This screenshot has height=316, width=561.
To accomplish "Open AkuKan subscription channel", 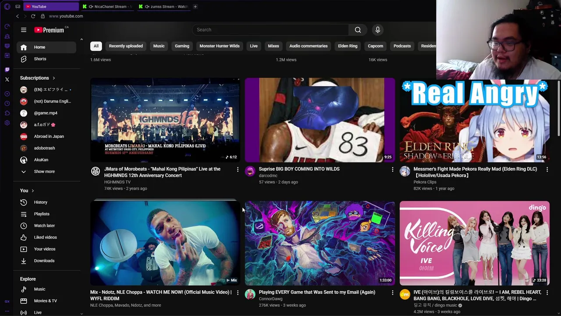I will [46, 160].
